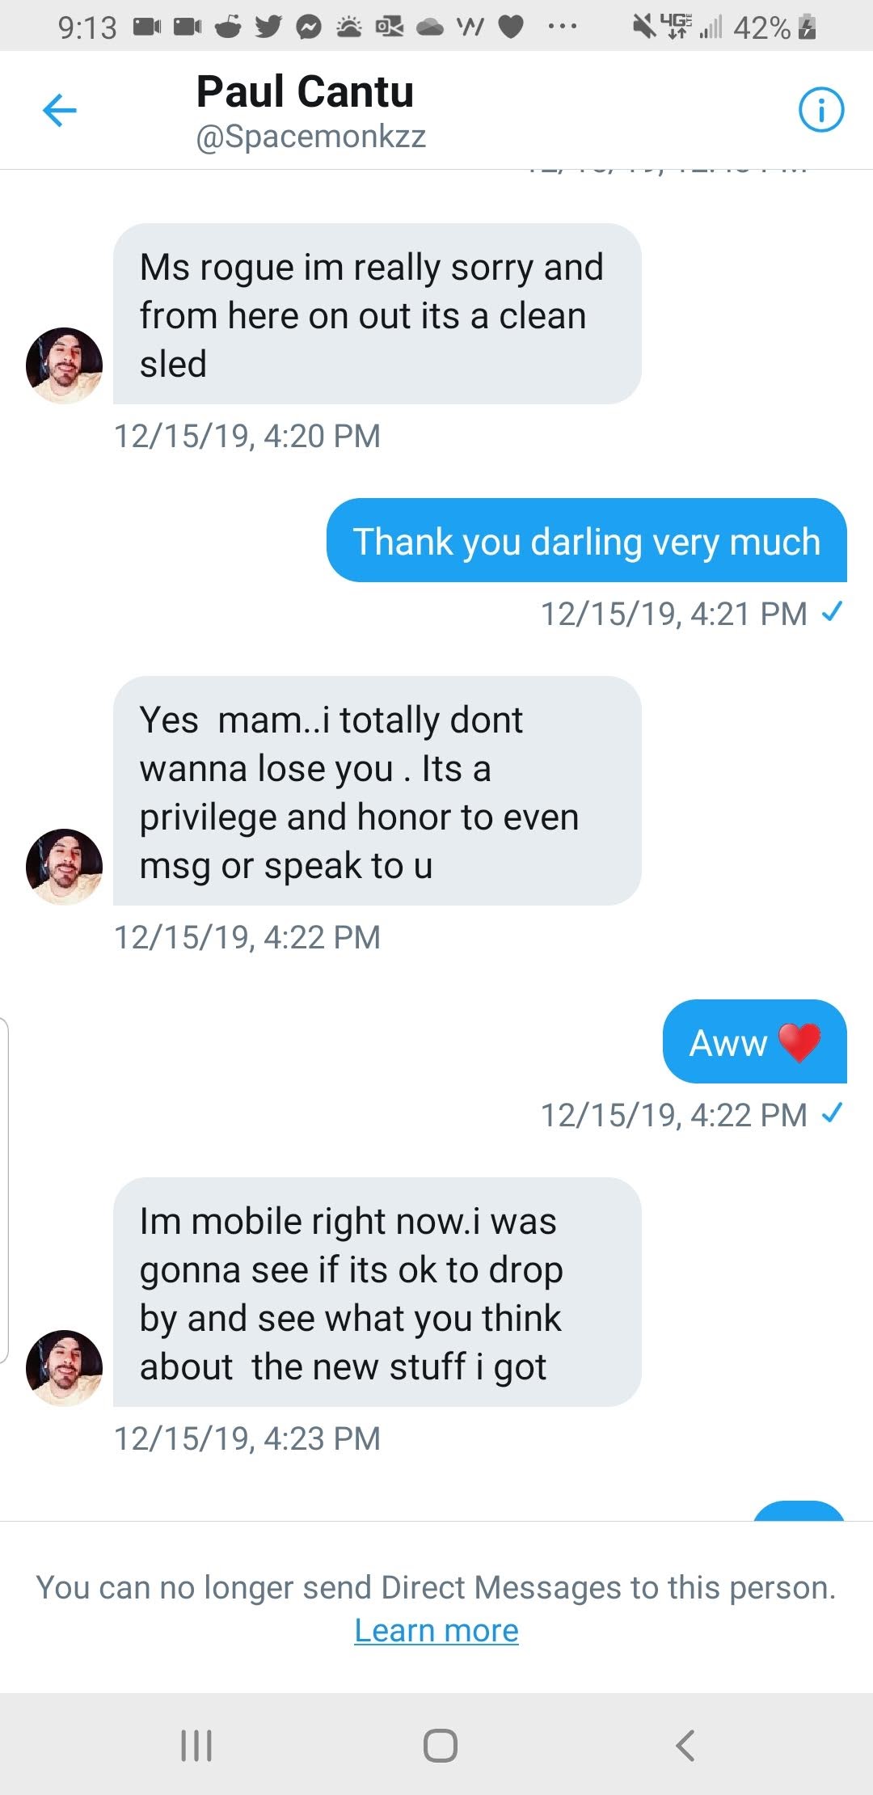Tap the Twitter bird icon in status bar
Screen dimensions: 873x1795
pos(268,27)
